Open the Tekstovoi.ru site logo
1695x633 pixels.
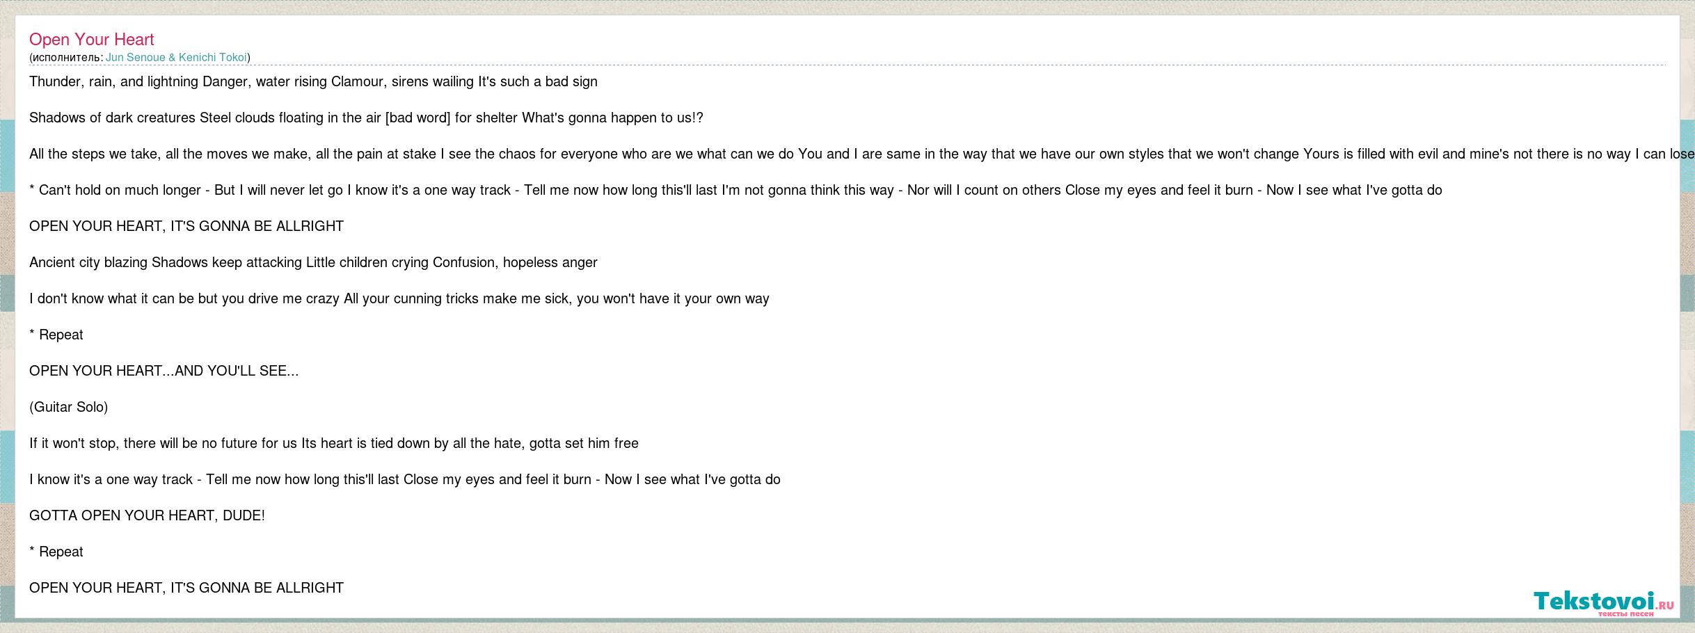pyautogui.click(x=1603, y=602)
